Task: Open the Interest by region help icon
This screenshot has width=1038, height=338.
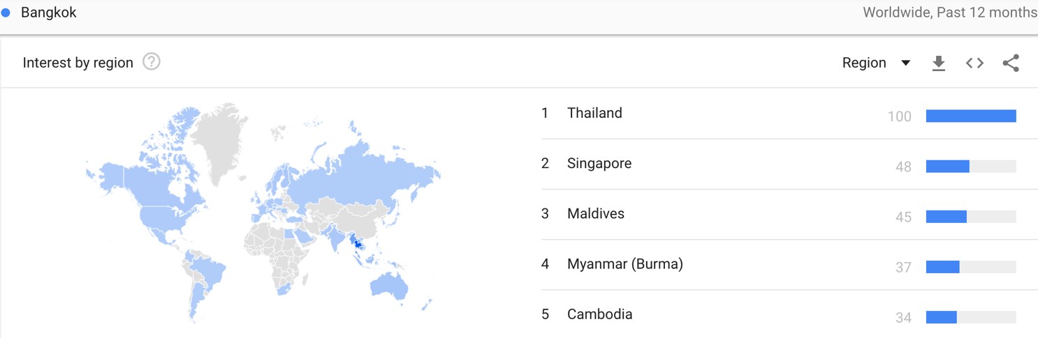Action: pos(152,62)
